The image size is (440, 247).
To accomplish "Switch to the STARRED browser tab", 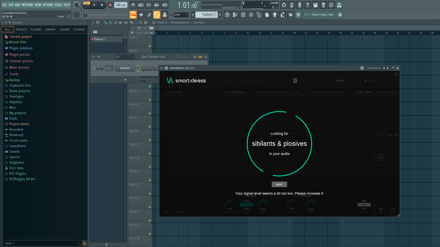I will (x=79, y=30).
